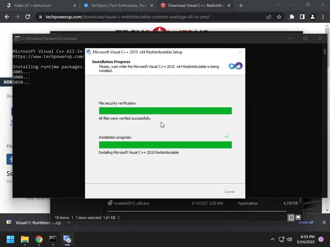Close the Chrome downloads bar
This screenshot has width=330, height=247.
click(x=324, y=222)
